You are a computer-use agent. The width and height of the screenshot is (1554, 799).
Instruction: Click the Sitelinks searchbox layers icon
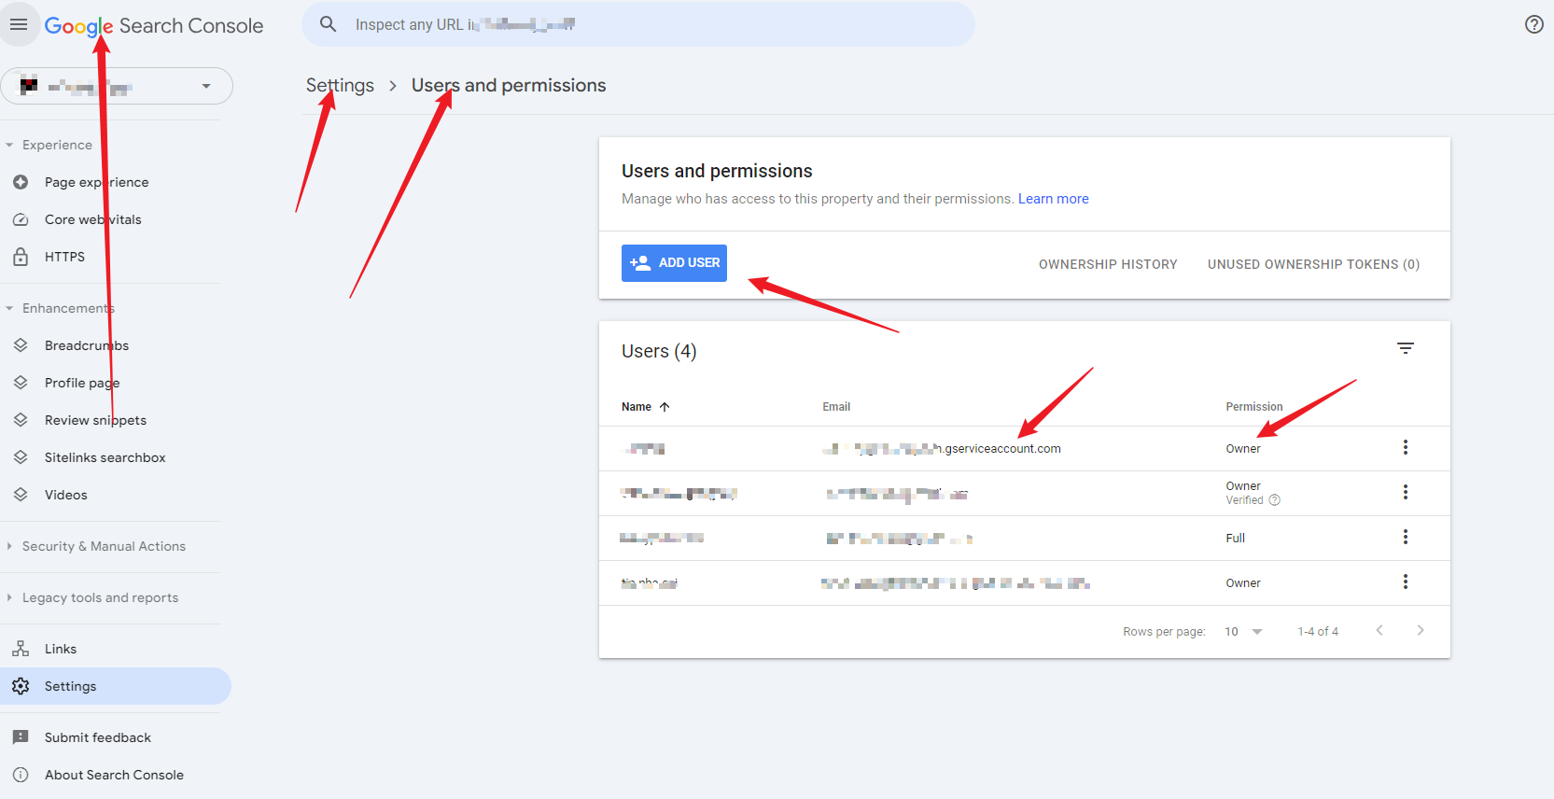tap(21, 457)
